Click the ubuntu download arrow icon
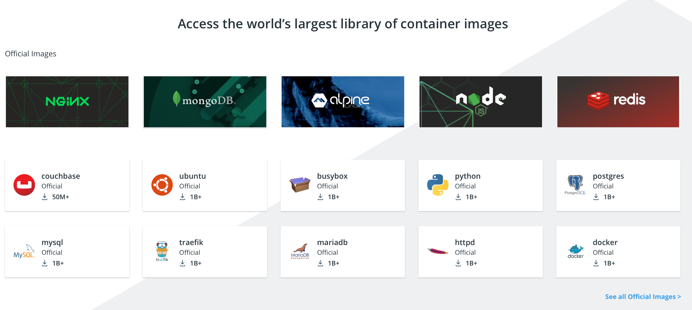This screenshot has height=310, width=692. point(183,197)
